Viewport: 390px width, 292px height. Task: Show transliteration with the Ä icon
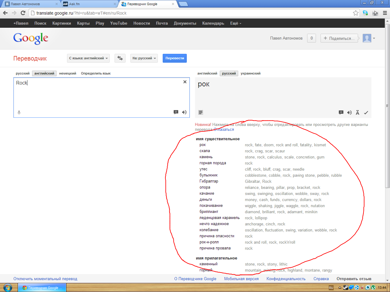357,113
